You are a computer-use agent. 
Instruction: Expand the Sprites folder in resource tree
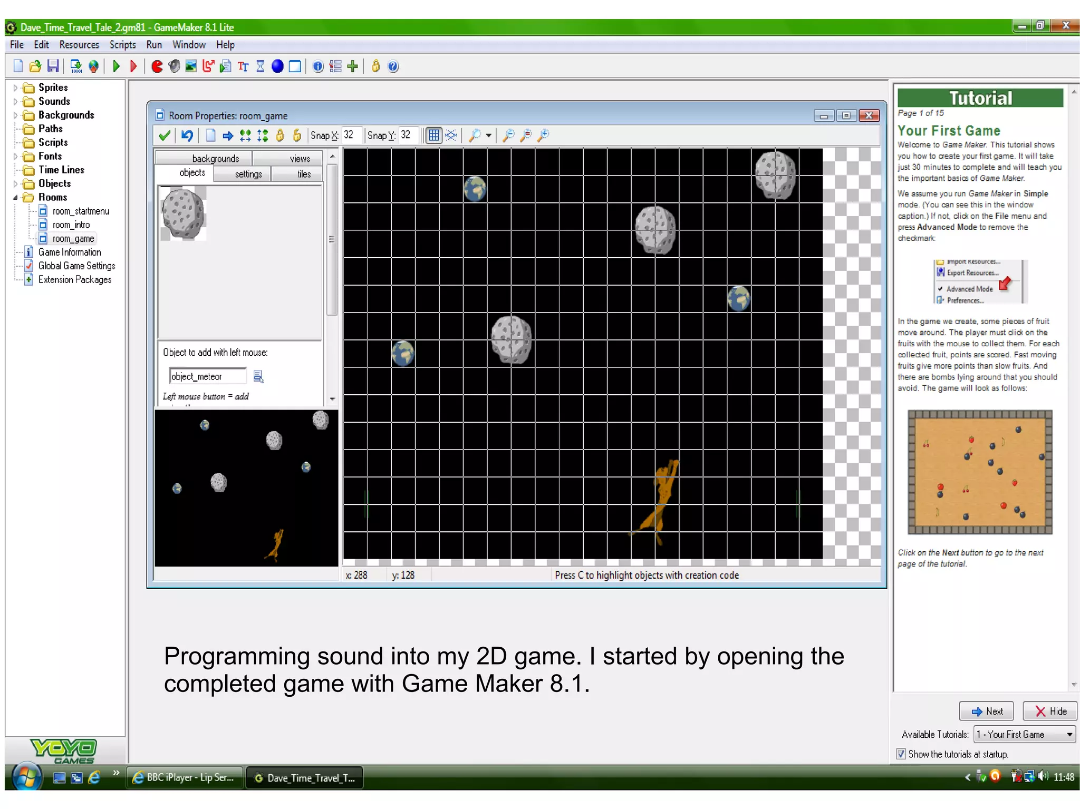click(x=15, y=88)
